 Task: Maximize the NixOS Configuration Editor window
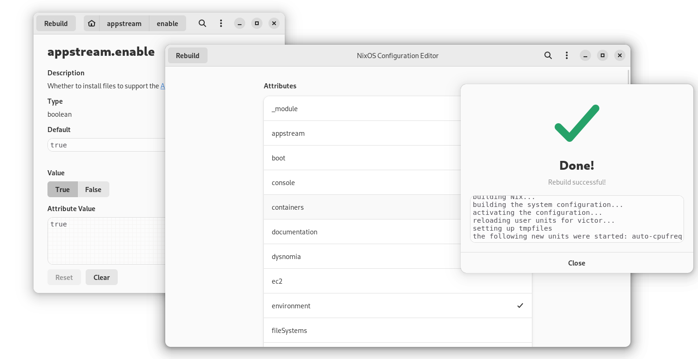603,55
